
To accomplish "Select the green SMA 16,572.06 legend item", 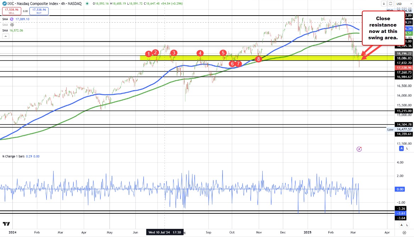I will click(x=14, y=31).
